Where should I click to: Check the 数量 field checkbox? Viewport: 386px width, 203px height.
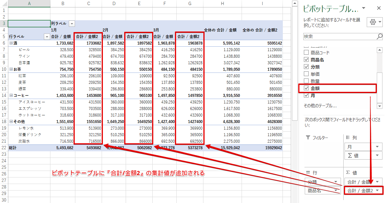(x=306, y=81)
